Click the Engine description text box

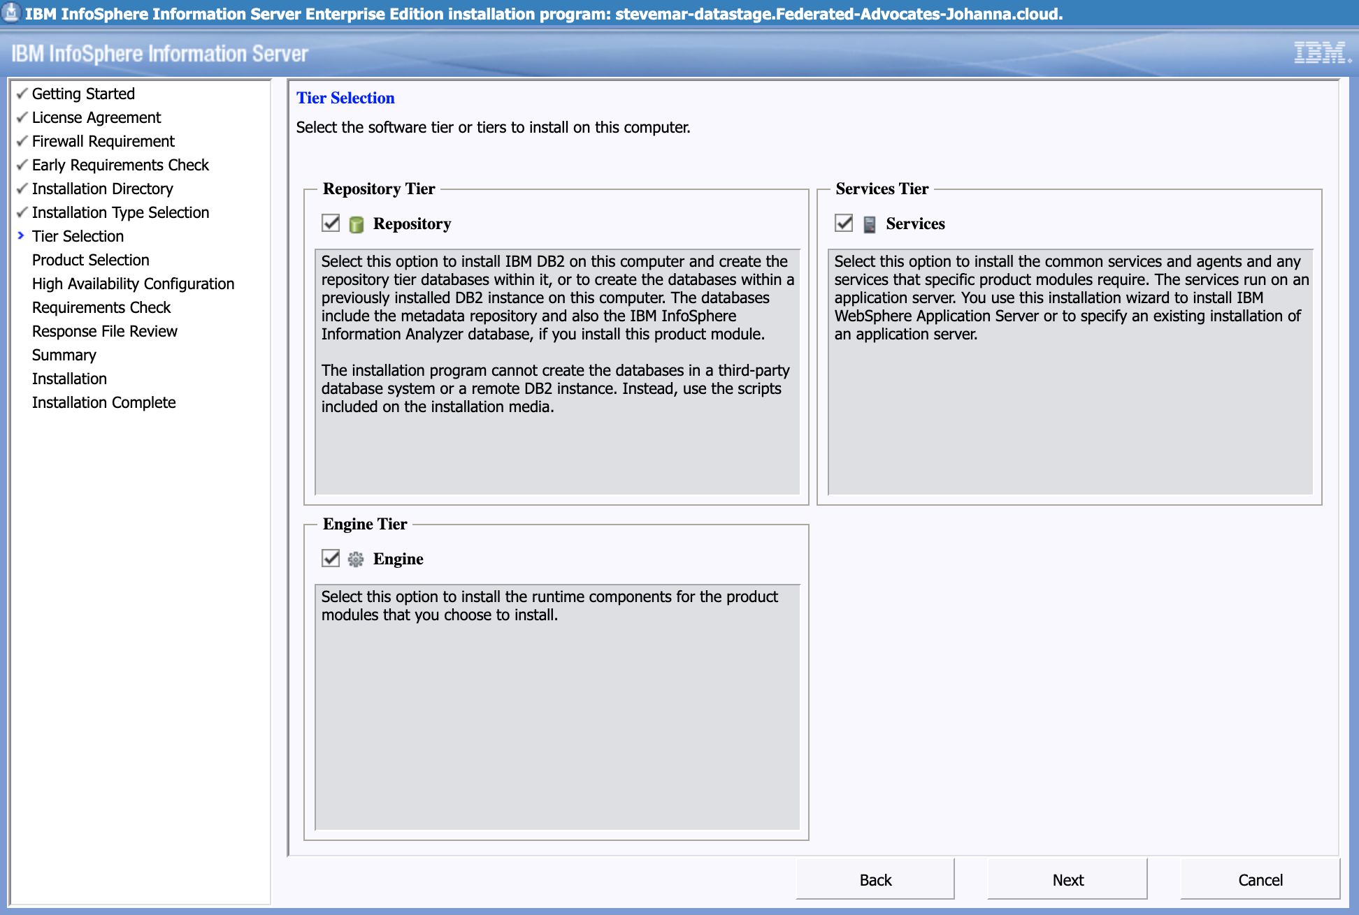557,707
